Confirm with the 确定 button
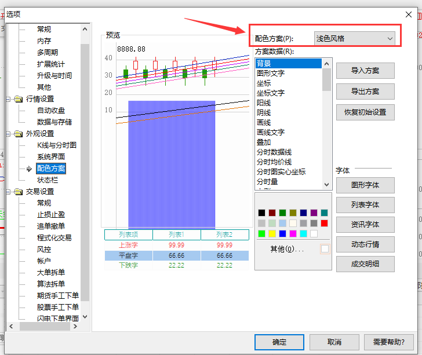The image size is (422, 355). [279, 342]
